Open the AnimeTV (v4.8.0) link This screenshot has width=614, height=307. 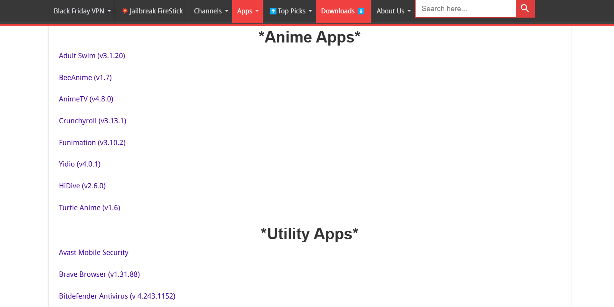[86, 99]
